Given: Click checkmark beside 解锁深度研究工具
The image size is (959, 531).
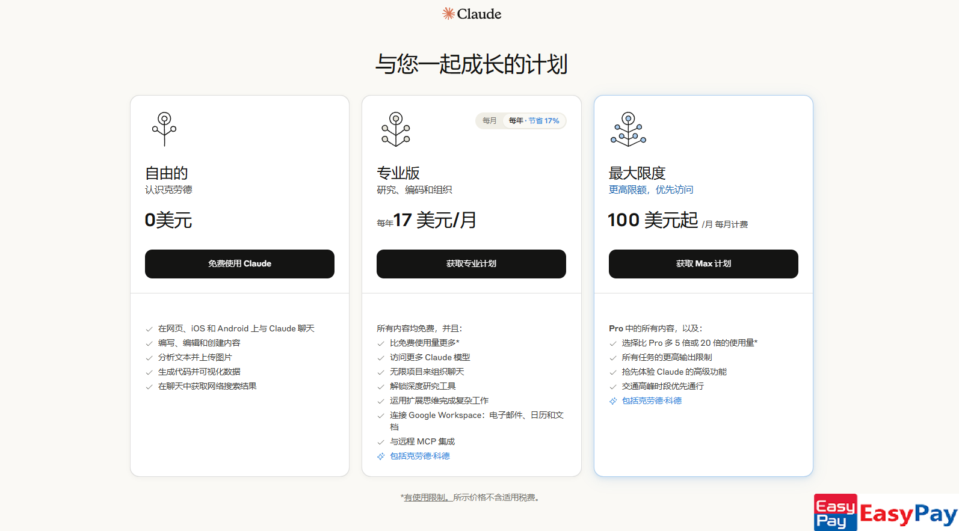Looking at the screenshot, I should tap(381, 387).
